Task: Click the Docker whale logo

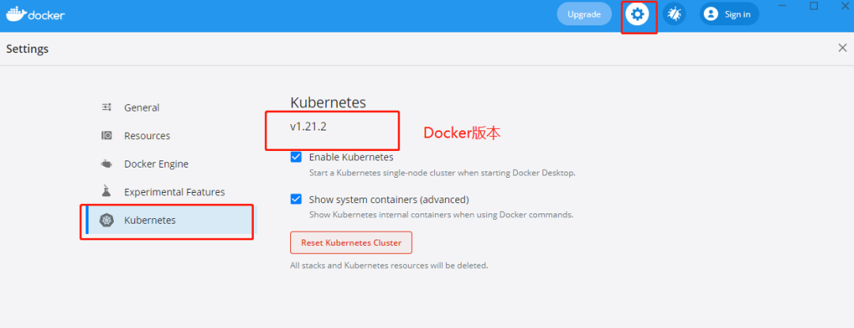Action: [x=17, y=13]
